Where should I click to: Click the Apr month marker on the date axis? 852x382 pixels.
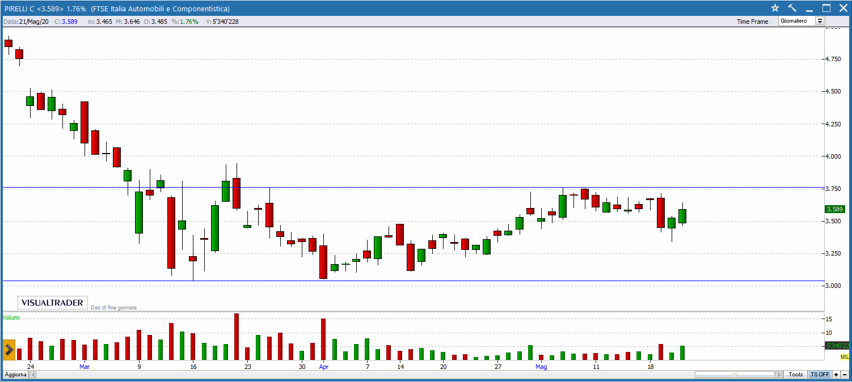coord(323,367)
